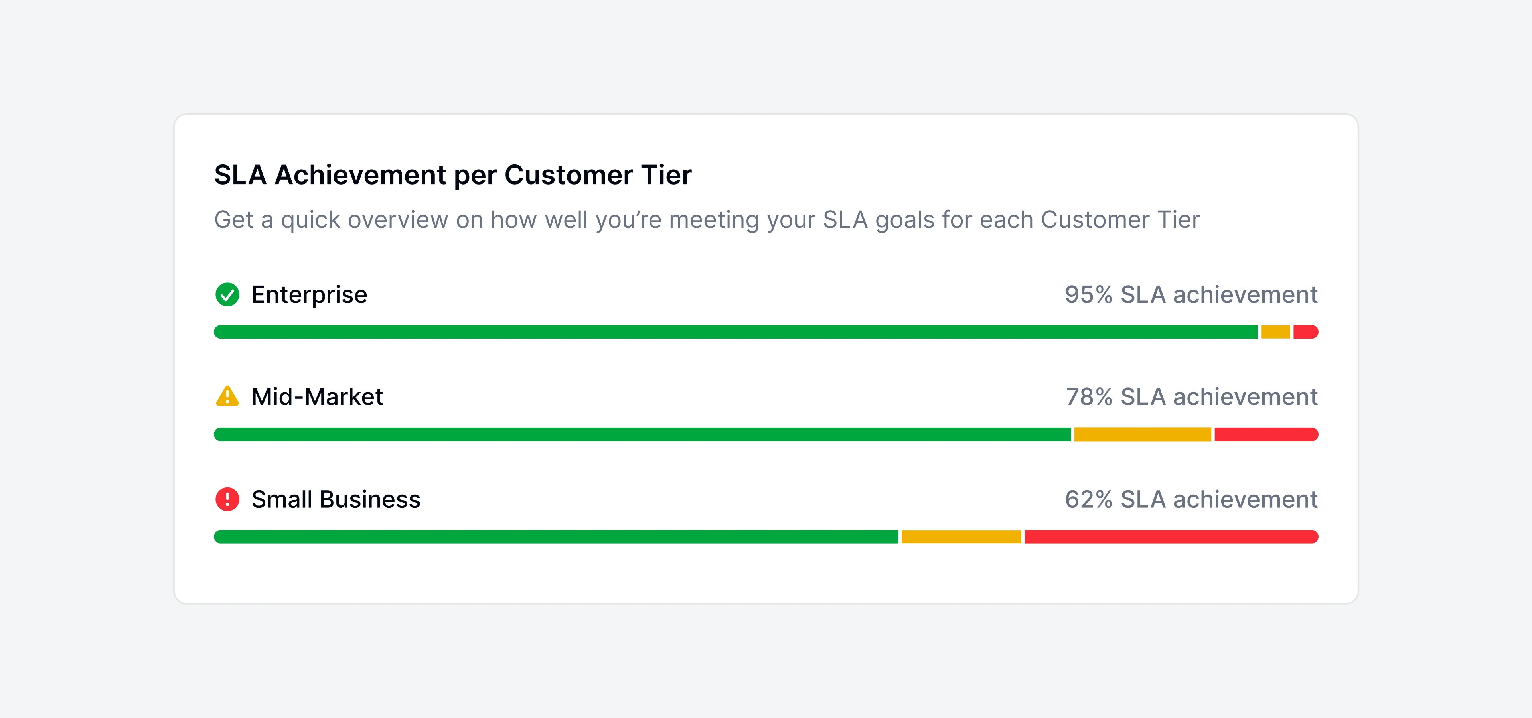Click the green segment of Enterprise bar
Viewport: 1532px width, 718px height.
(x=736, y=332)
